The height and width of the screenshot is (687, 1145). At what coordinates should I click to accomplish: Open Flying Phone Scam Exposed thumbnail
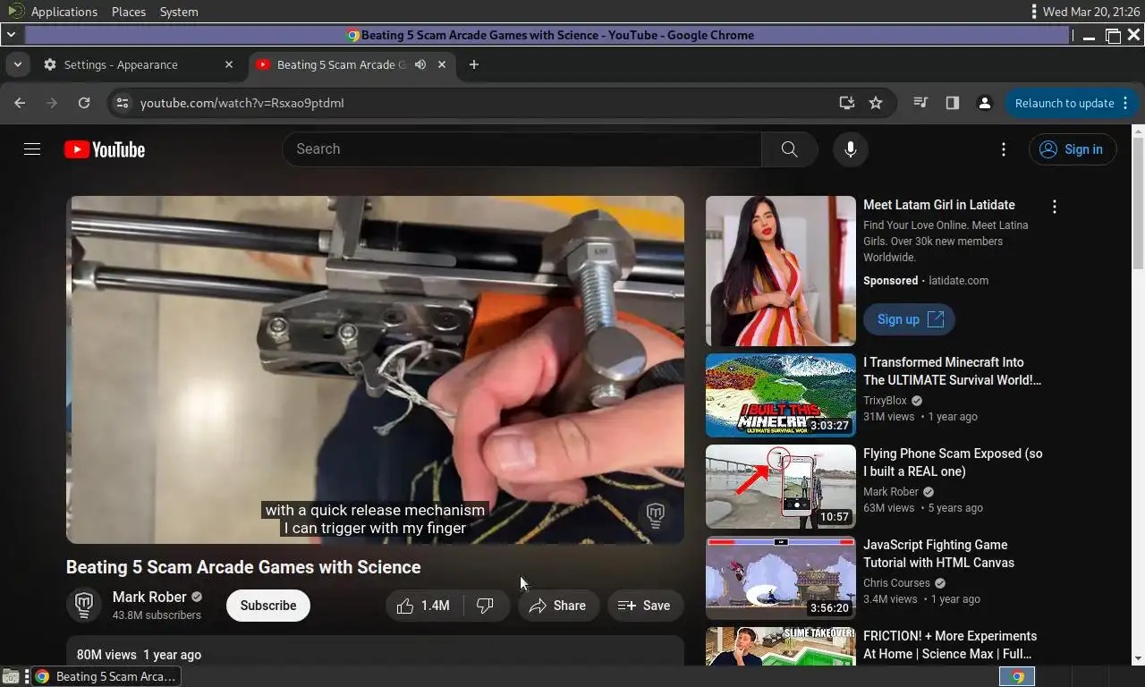[x=781, y=487]
